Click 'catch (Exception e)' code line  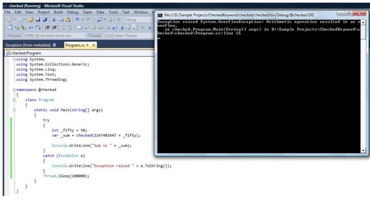click(64, 156)
